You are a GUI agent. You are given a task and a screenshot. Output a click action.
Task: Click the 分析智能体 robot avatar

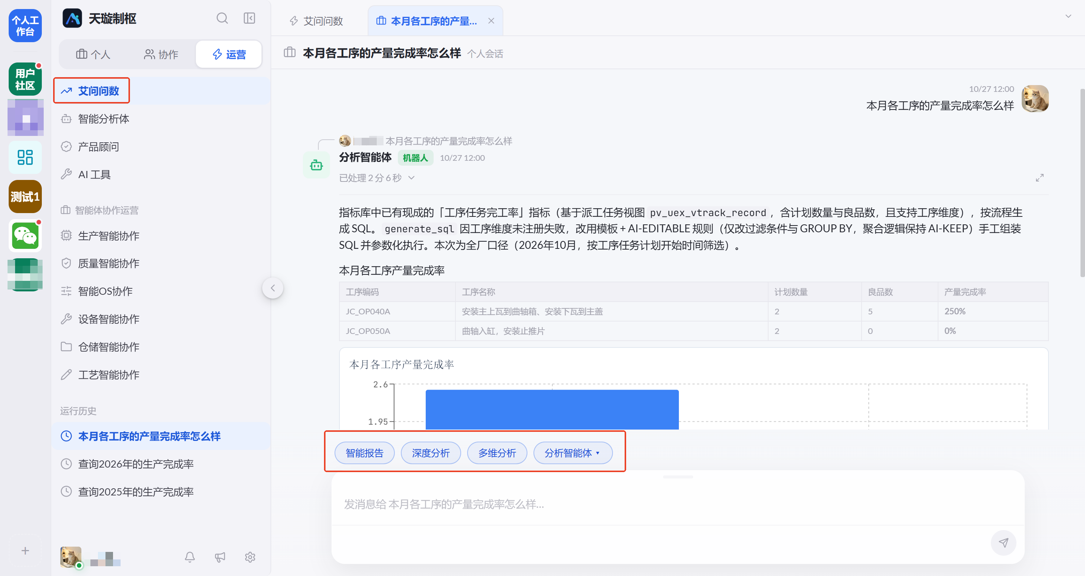click(316, 165)
